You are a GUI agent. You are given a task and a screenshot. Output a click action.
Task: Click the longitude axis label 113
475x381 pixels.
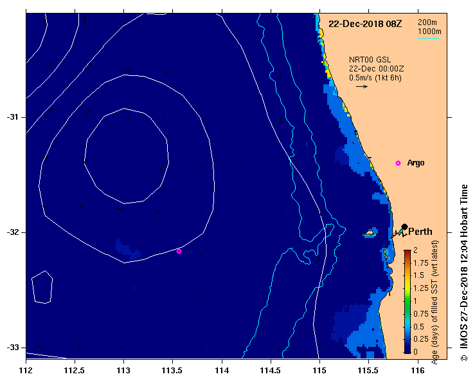tap(123, 371)
